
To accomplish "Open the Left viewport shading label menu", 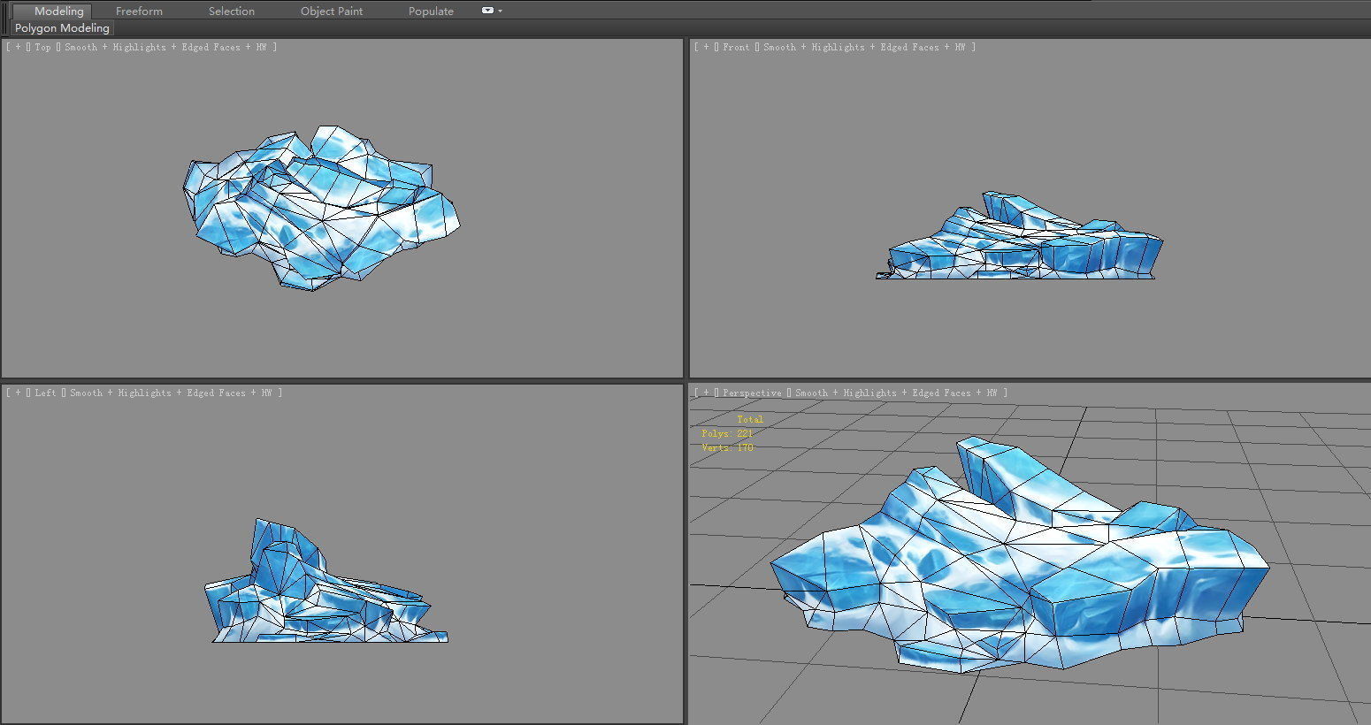I will (x=171, y=393).
